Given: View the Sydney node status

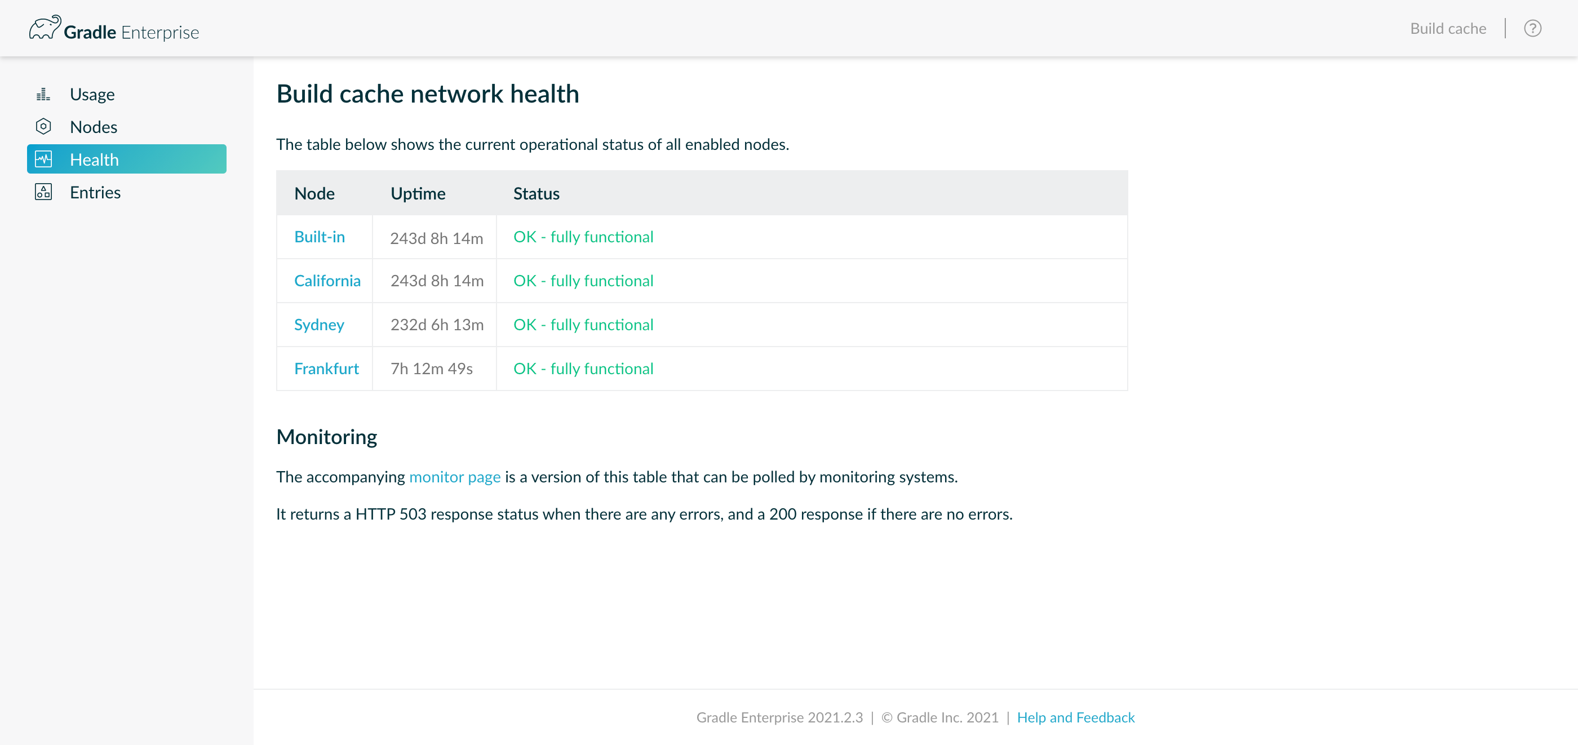Looking at the screenshot, I should [x=319, y=325].
